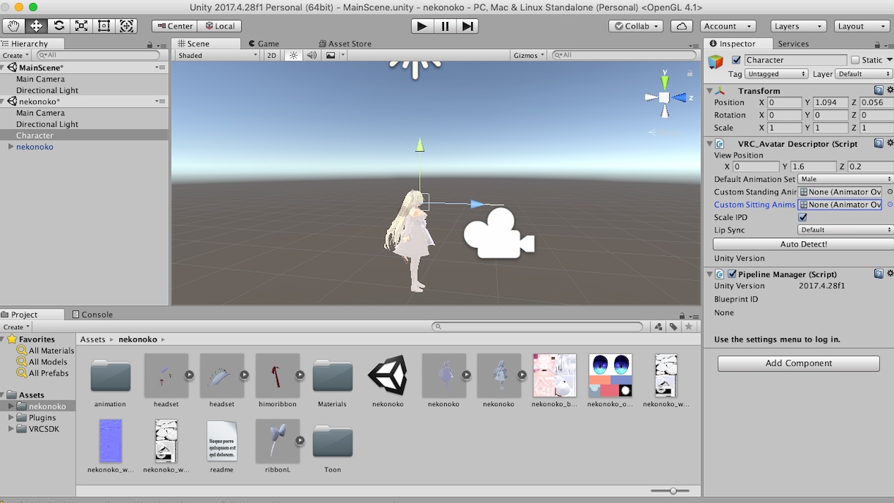Click Project search field
The height and width of the screenshot is (503, 894).
pyautogui.click(x=537, y=326)
